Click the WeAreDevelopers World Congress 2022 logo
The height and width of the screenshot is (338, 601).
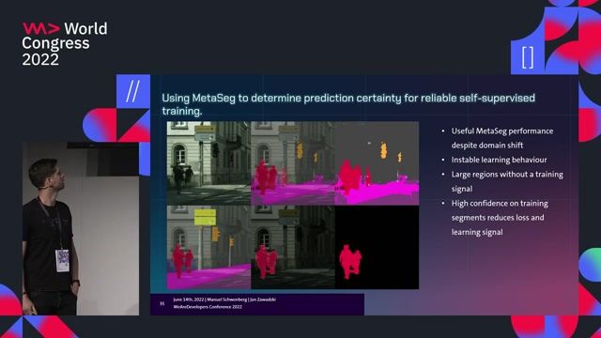[x=65, y=44]
